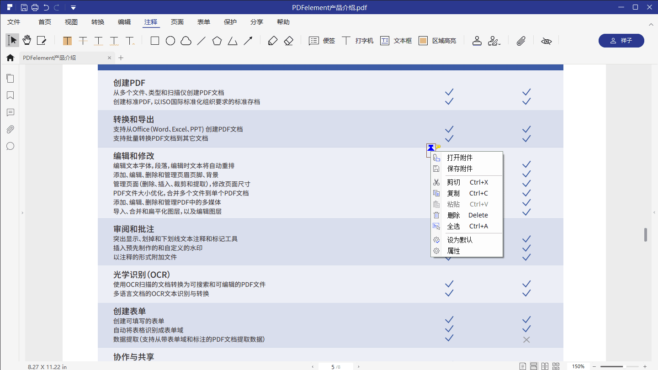
Task: Expand the right panel handle arrow
Action: [x=654, y=213]
